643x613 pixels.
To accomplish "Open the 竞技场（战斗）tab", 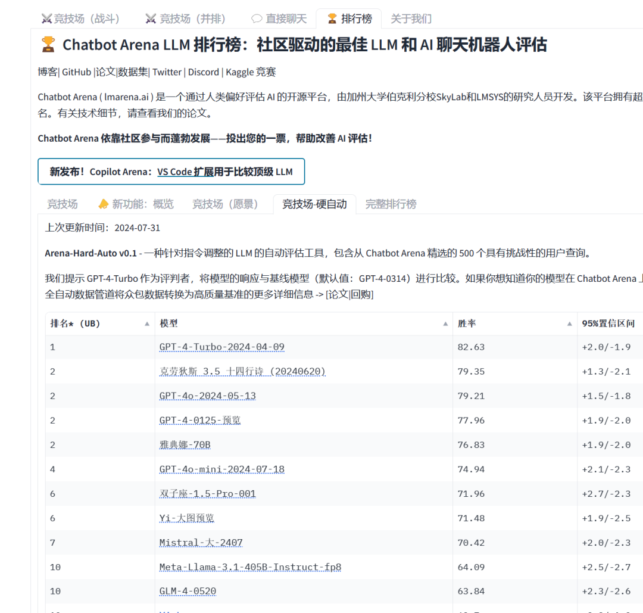I will pos(80,18).
